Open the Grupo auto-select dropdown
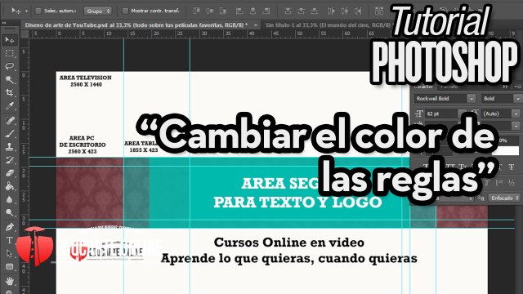The width and height of the screenshot is (523, 294). [x=97, y=11]
